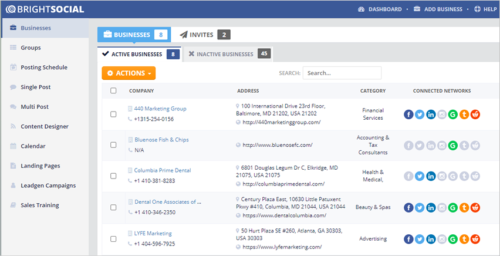Open the Columbia Prime Dental company link
This screenshot has width=500, height=256.
[x=162, y=170]
